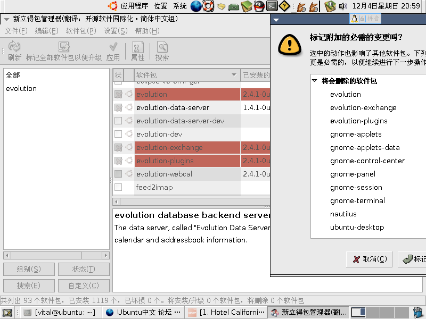Click the penguin input method icon in the dialog title
This screenshot has width=426, height=319.
(x=354, y=19)
